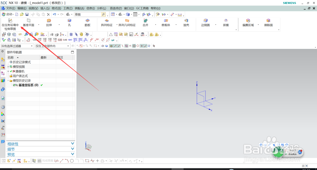
Task: Click Delete Face (删除面)
Action: coord(268,22)
